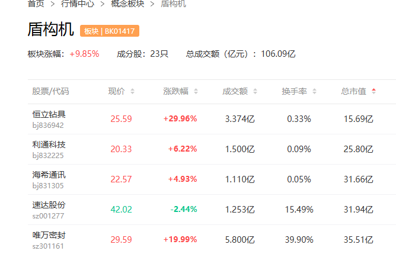Sort by 成交额 using its arrows
This screenshot has width=396, height=254.
[255, 91]
